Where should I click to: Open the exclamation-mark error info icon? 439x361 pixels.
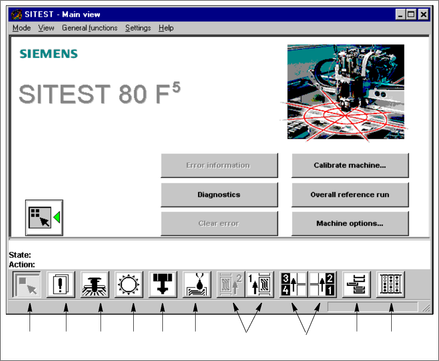pos(61,284)
